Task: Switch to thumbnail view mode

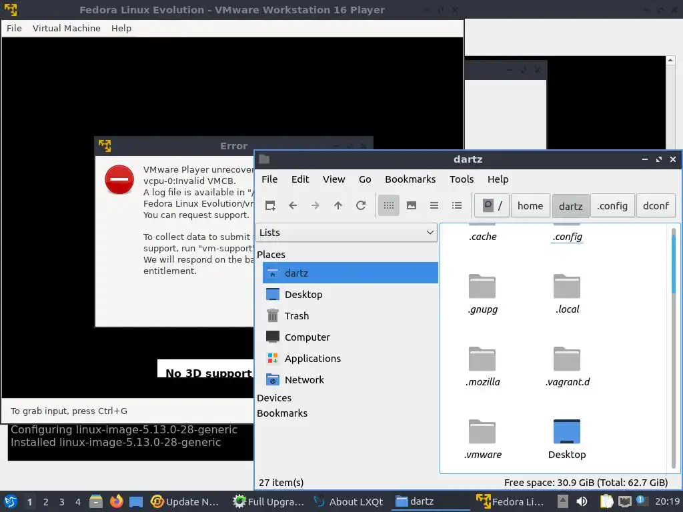Action: coord(411,205)
